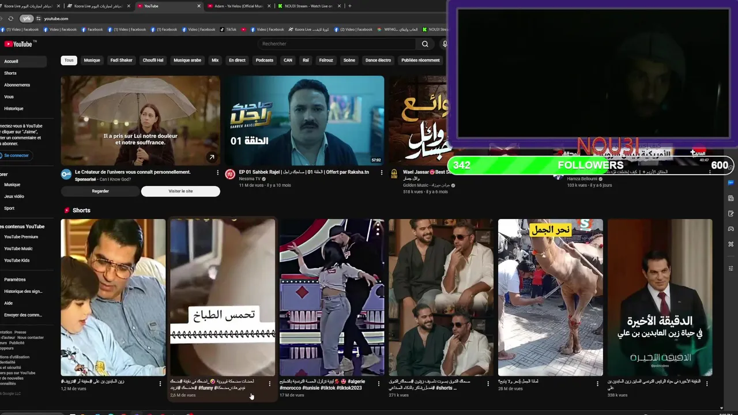Viewport: 738px width, 415px height.
Task: Select the Podcasts chip
Action: pyautogui.click(x=265, y=60)
